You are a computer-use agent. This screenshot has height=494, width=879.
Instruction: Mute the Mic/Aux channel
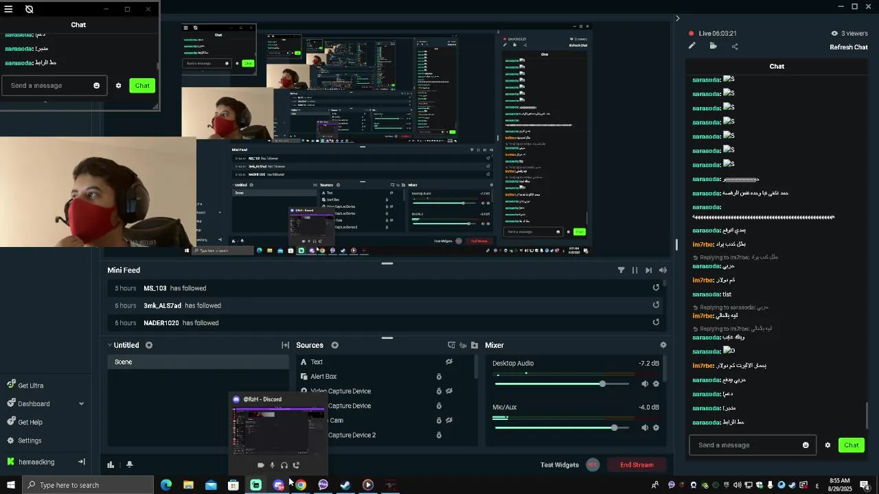(644, 427)
